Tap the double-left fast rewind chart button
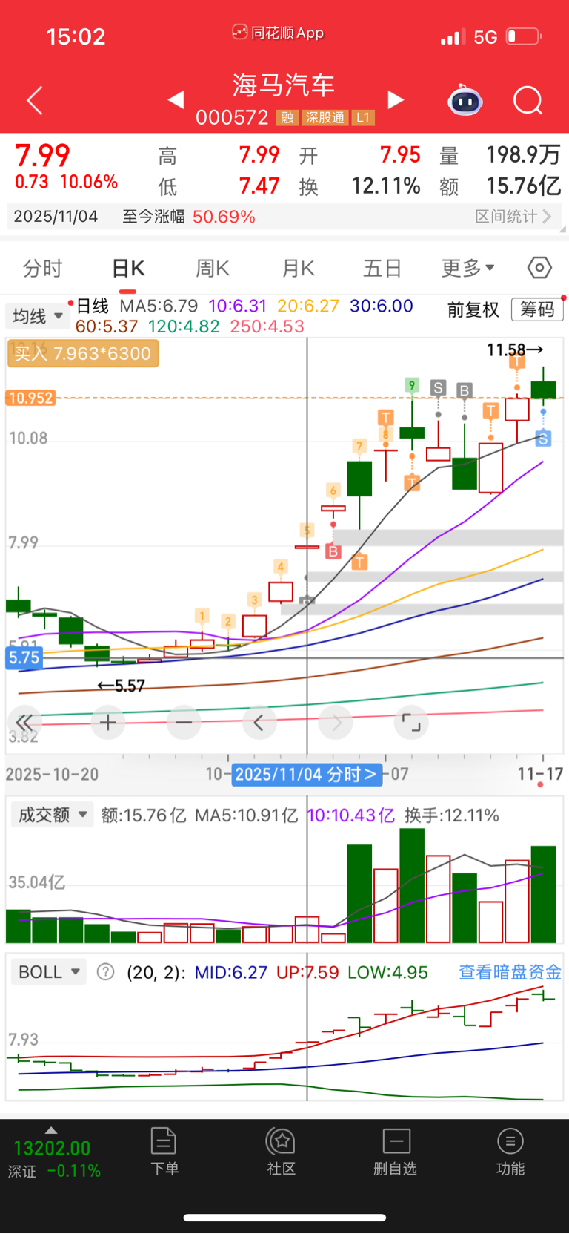 pyautogui.click(x=24, y=722)
